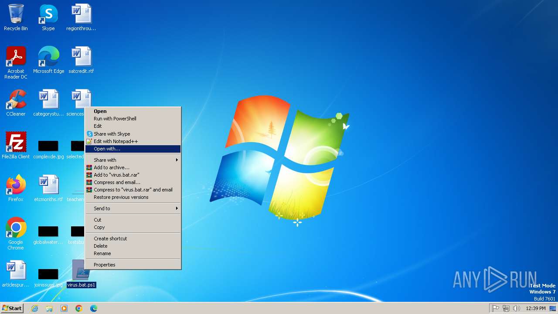Choose Open with... menu entry
The image size is (558, 314).
(x=133, y=149)
